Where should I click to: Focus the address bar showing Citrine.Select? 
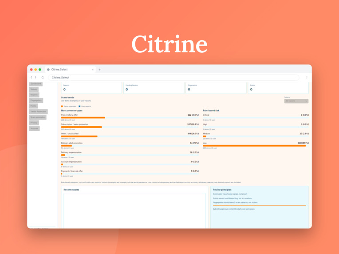point(173,77)
